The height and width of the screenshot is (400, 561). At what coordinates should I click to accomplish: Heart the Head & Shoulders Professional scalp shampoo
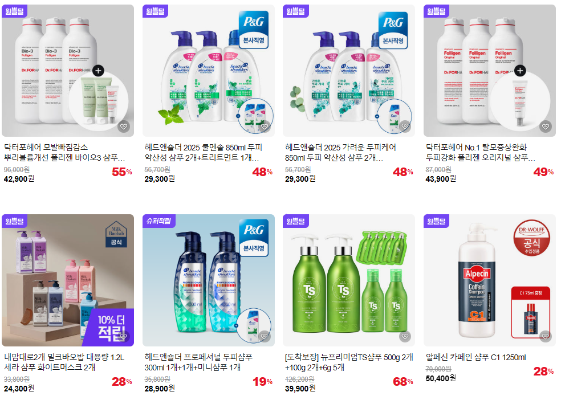[x=265, y=336]
